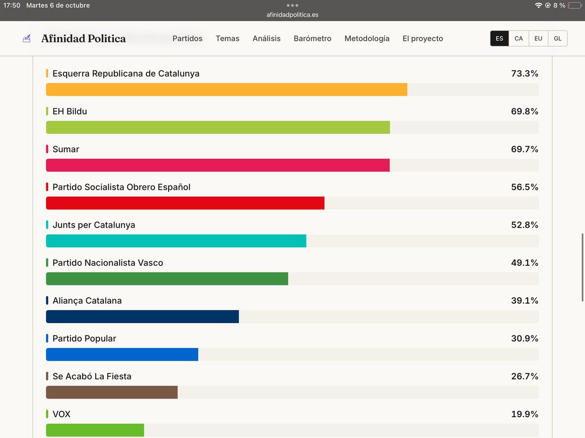
Task: Click the Sumar pink affinity bar
Action: point(218,165)
